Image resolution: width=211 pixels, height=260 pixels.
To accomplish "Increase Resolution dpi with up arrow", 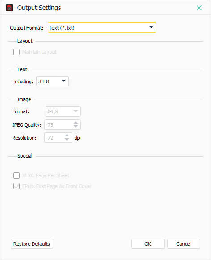I will pyautogui.click(x=67, y=136).
